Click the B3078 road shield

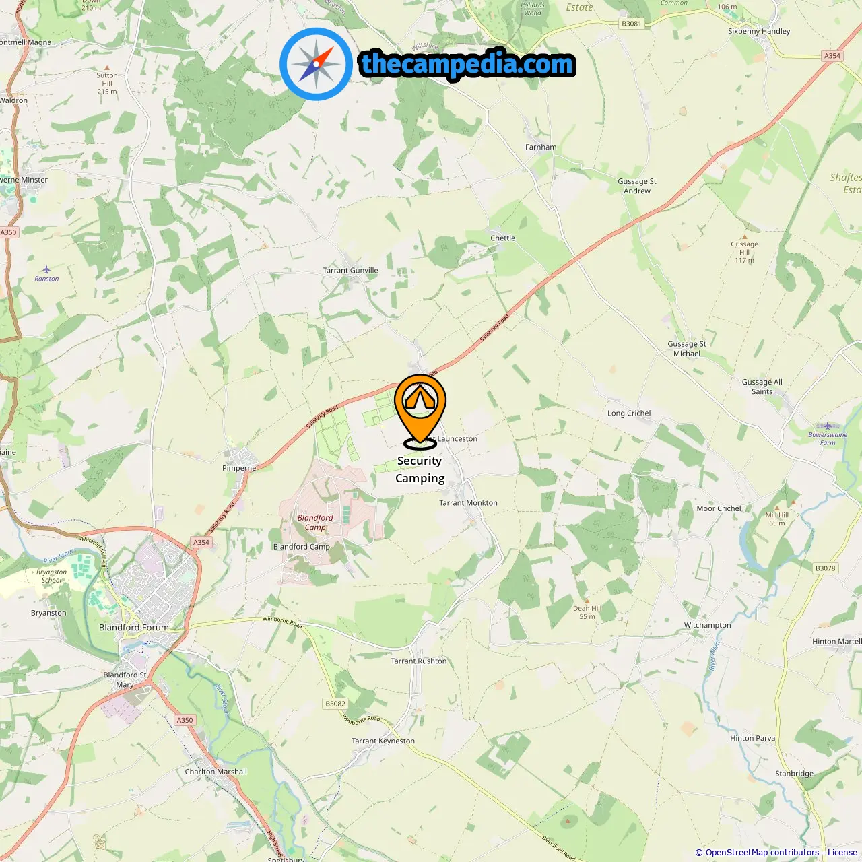825,568
